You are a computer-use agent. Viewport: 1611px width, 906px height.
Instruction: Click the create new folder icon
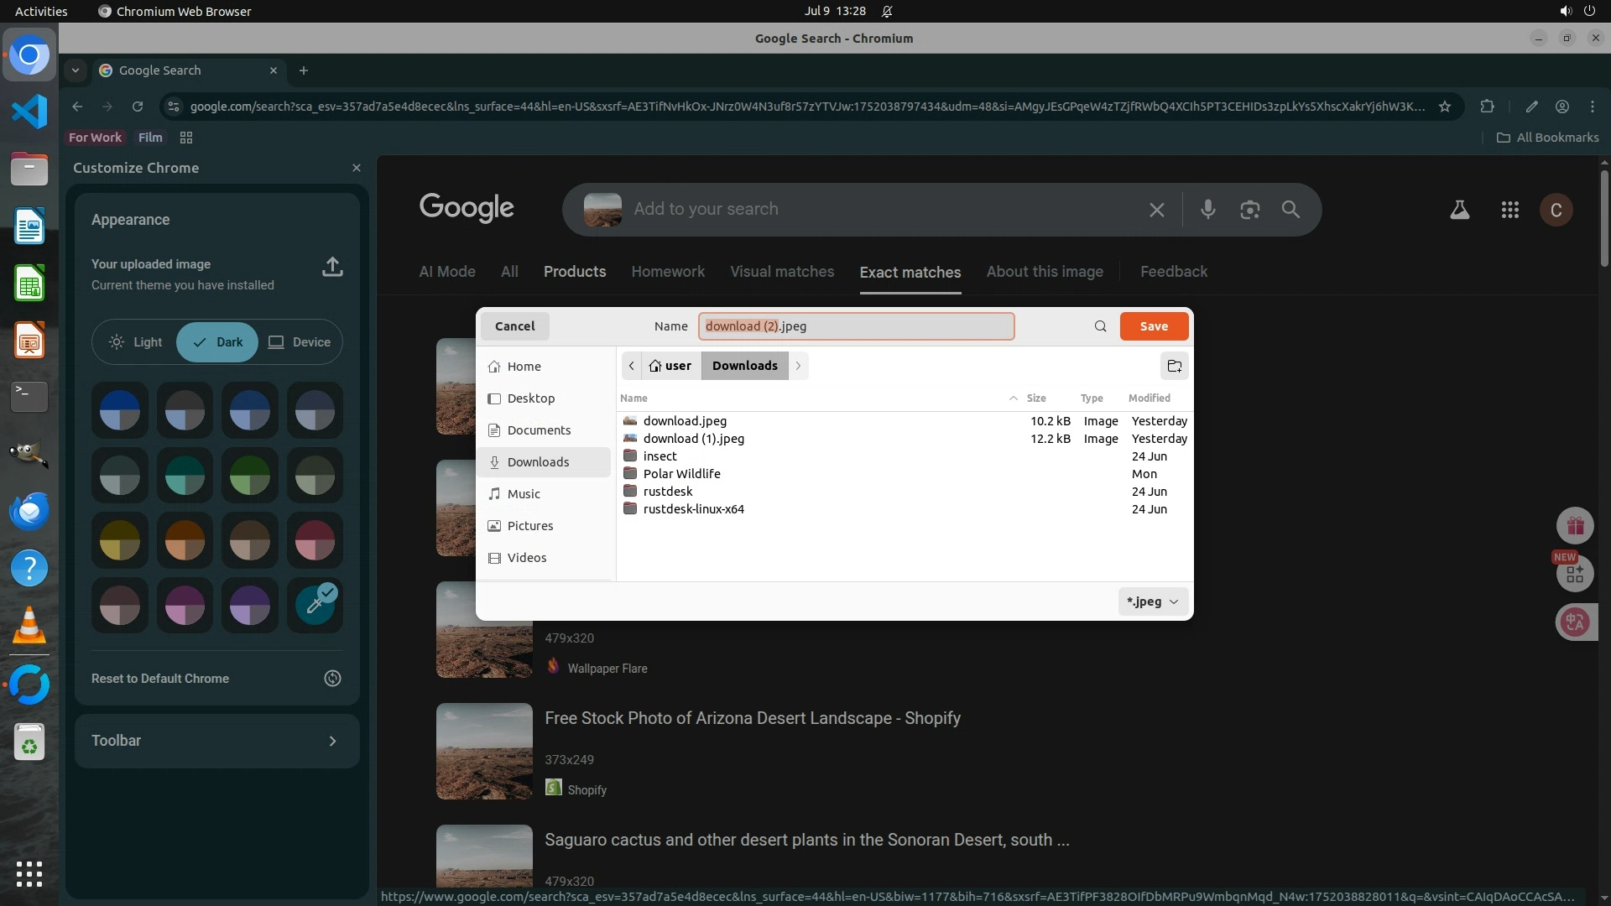pos(1174,366)
